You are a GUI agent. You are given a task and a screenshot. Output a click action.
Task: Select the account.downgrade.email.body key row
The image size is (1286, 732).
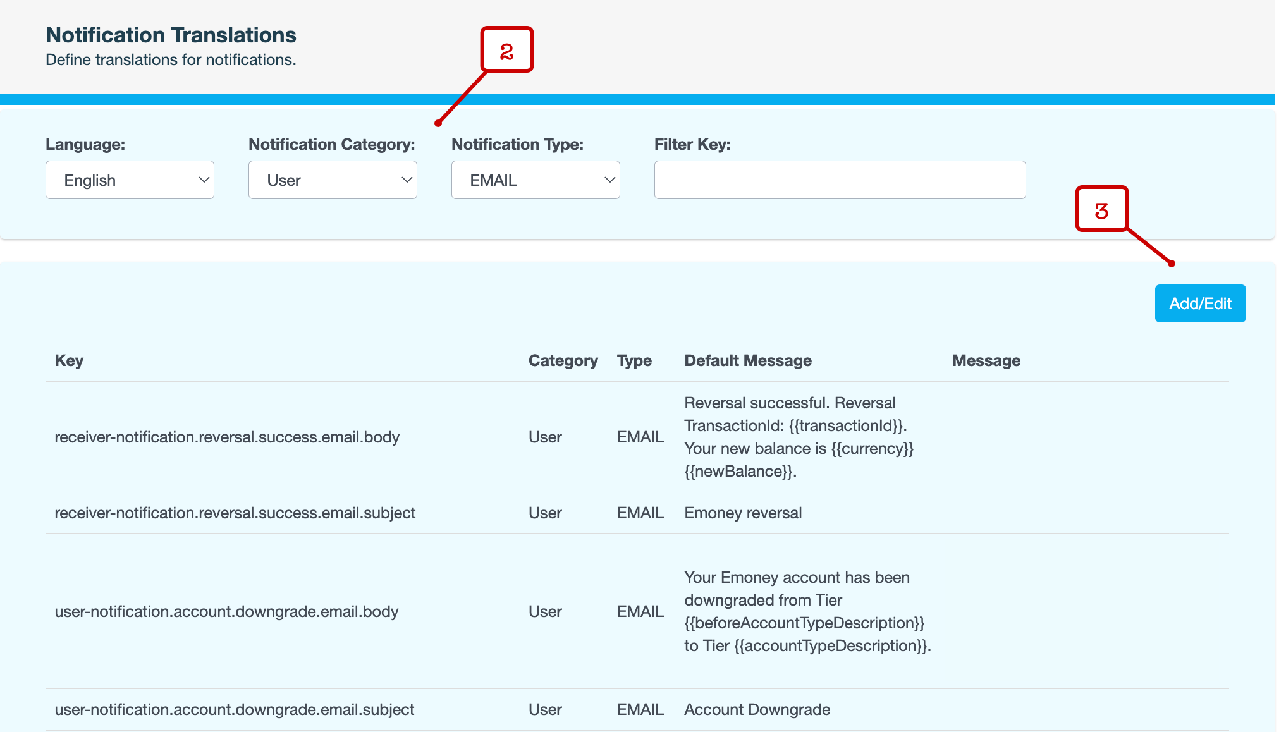coord(226,612)
